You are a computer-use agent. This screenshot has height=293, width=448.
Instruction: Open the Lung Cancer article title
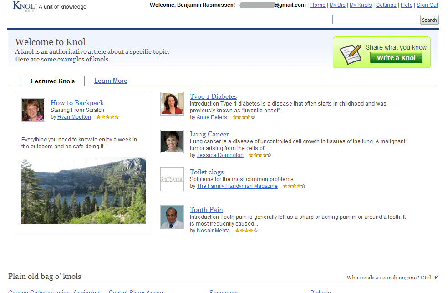pyautogui.click(x=209, y=134)
